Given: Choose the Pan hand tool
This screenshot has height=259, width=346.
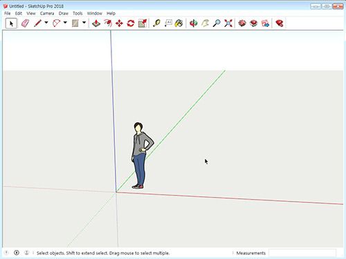Looking at the screenshot, I should point(205,23).
